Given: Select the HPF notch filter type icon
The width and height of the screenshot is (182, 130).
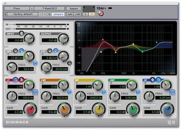Looking at the screenshot, I should point(15,51).
